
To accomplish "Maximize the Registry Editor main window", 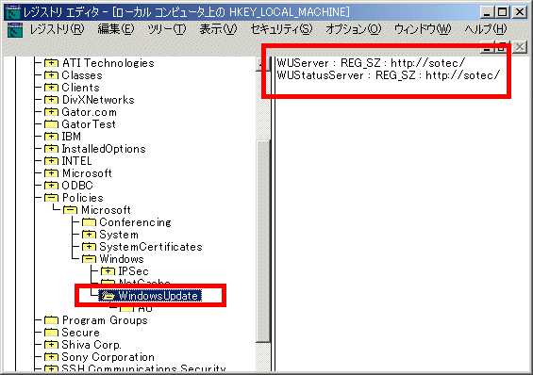I will 503,12.
